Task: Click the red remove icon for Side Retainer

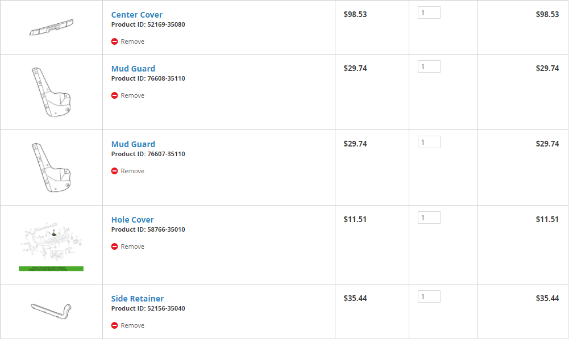Action: pos(114,325)
